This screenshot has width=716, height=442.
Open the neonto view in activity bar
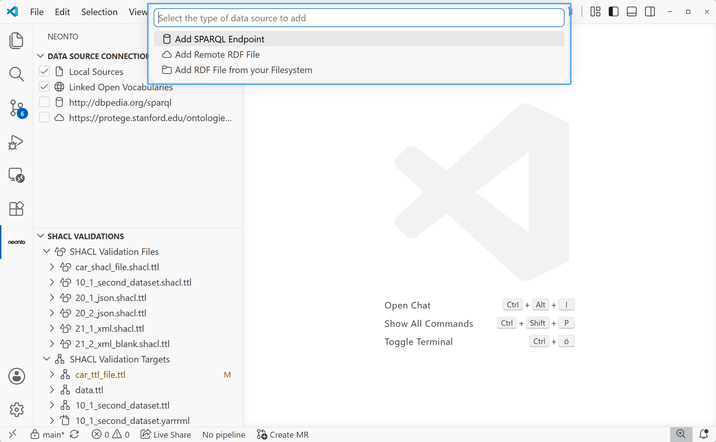tap(16, 242)
